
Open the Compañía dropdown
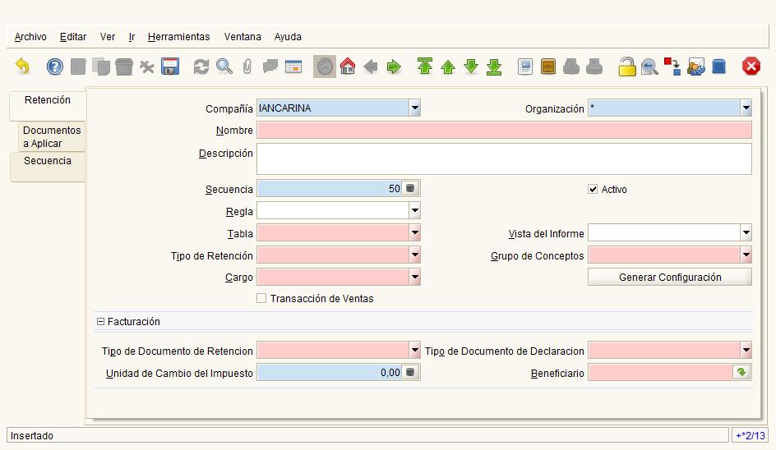click(x=415, y=108)
